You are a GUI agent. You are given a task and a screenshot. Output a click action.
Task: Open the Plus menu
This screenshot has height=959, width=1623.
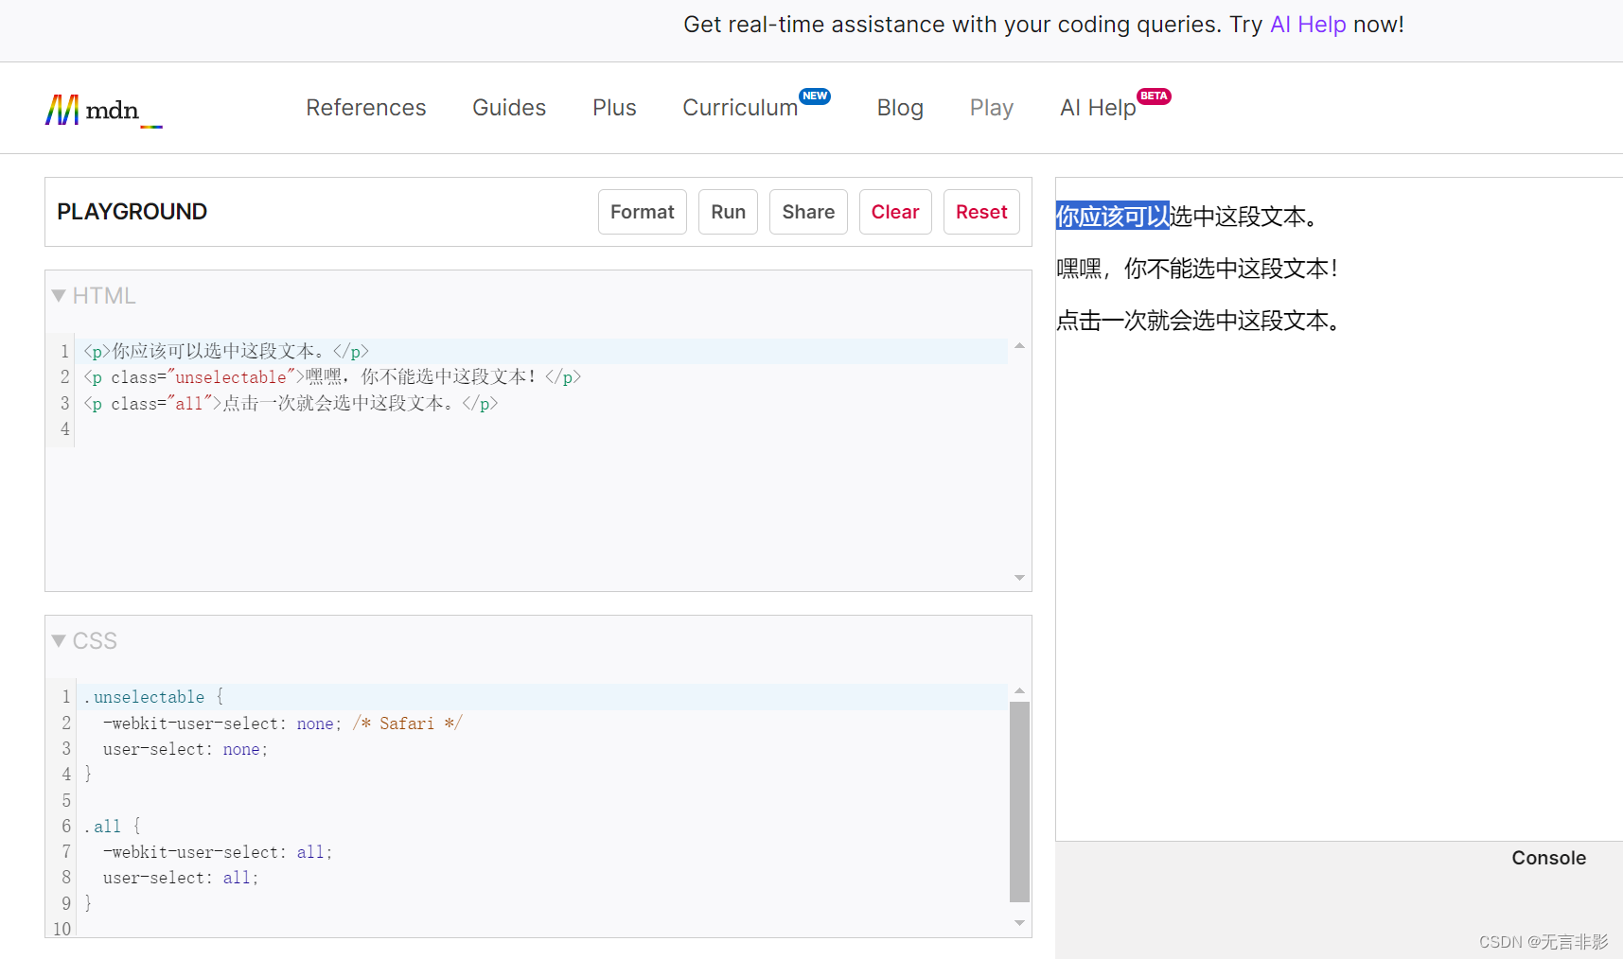coord(614,108)
